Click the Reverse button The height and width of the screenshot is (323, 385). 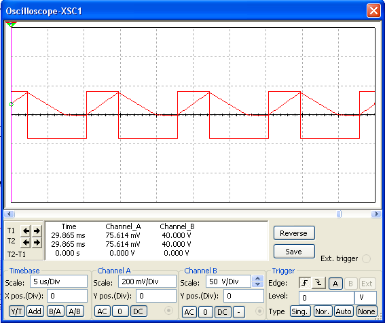(x=294, y=233)
